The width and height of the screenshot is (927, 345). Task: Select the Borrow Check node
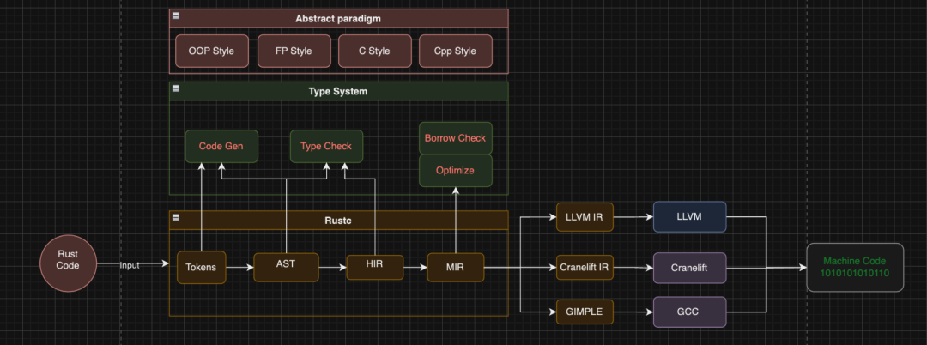coord(455,137)
